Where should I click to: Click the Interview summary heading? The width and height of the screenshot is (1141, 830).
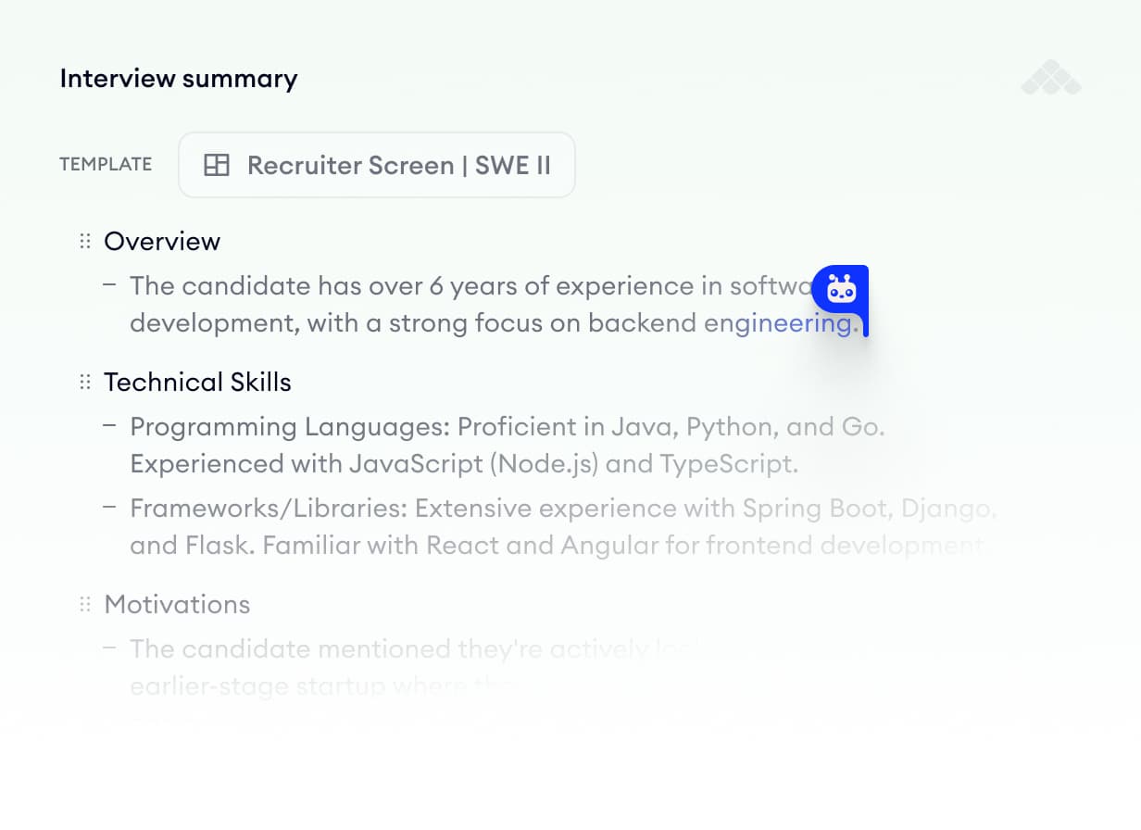(x=178, y=79)
